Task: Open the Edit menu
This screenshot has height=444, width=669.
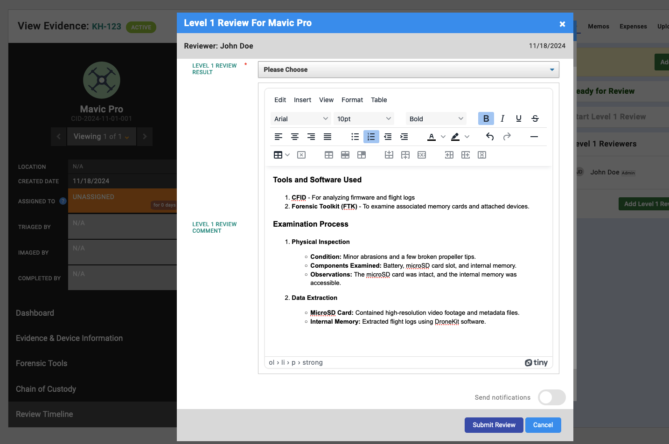Action: [x=280, y=100]
